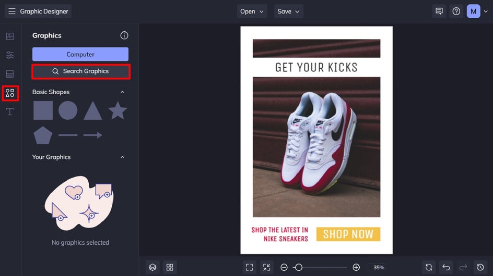Click the M user avatar
493x276 pixels.
[474, 11]
